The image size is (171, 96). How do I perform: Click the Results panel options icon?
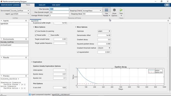click(26, 58)
